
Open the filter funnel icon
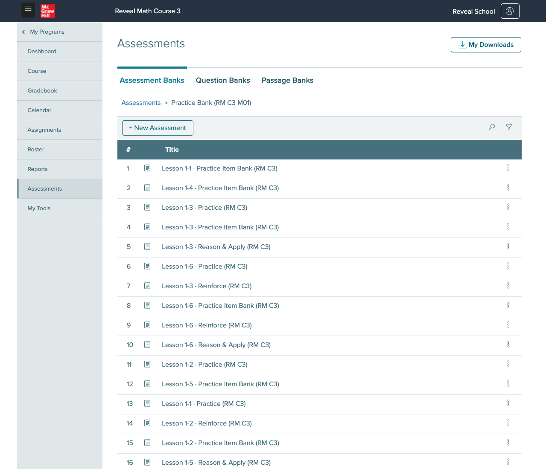click(x=509, y=127)
